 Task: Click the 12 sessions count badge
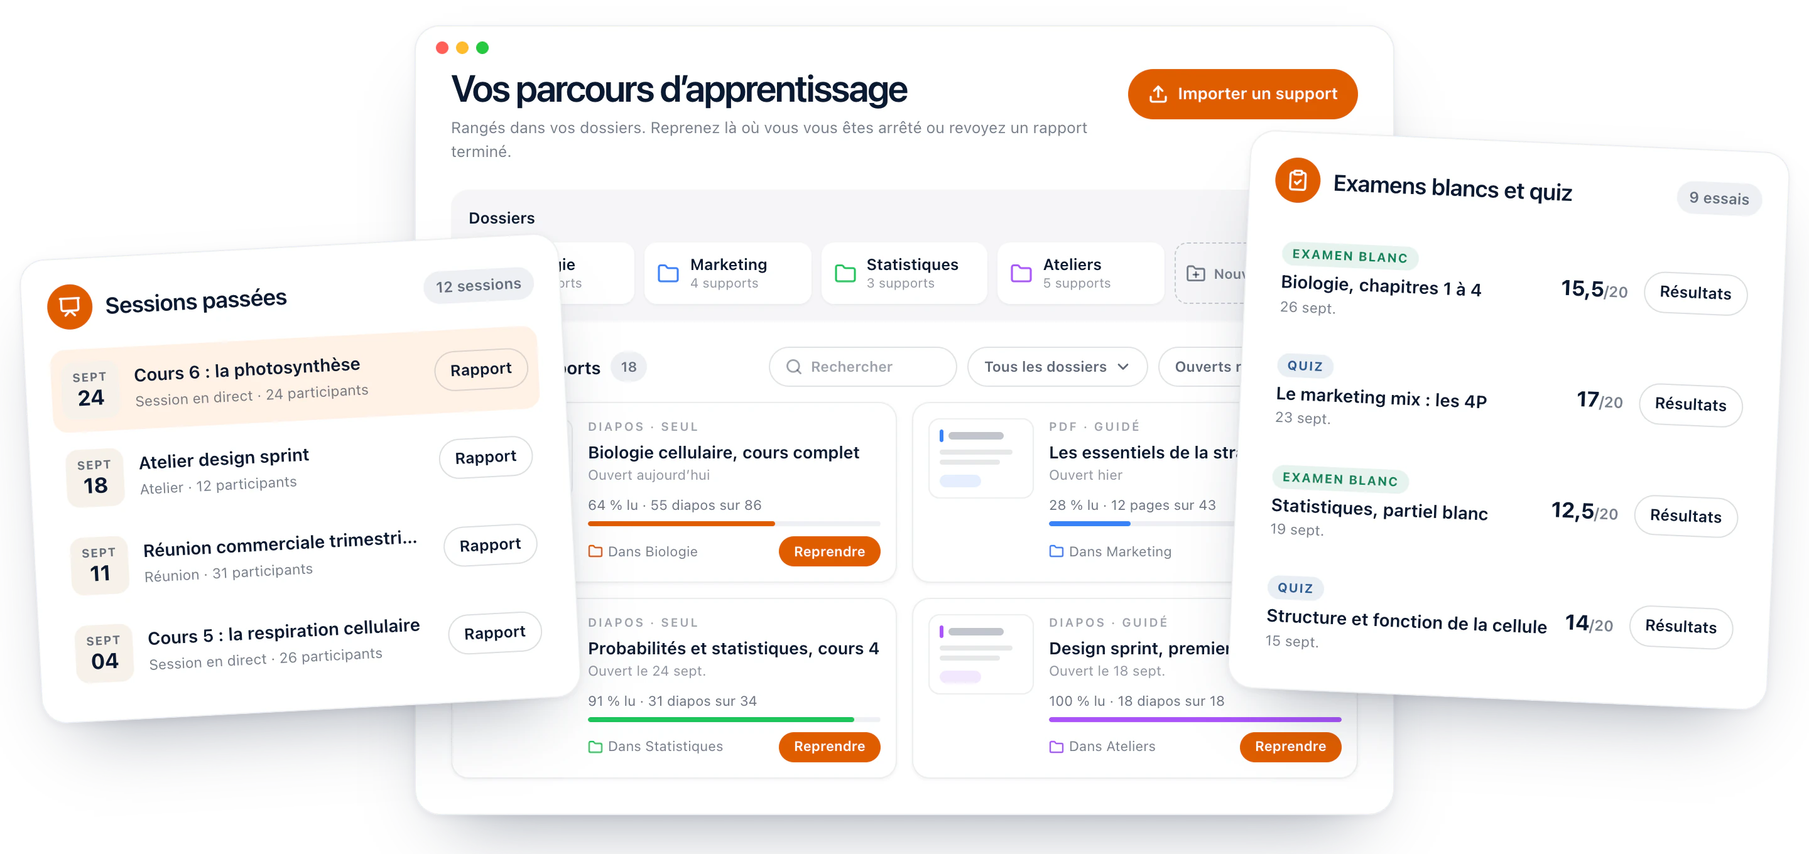tap(478, 285)
